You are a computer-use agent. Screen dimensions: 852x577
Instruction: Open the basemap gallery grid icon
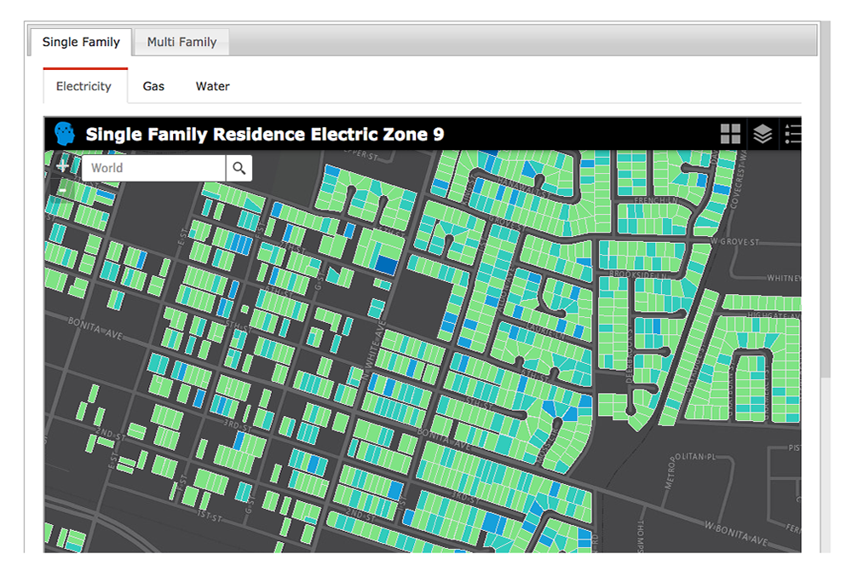coord(730,134)
